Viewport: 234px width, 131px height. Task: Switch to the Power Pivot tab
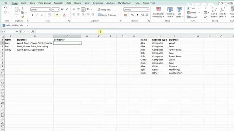pyautogui.click(x=149, y=3)
